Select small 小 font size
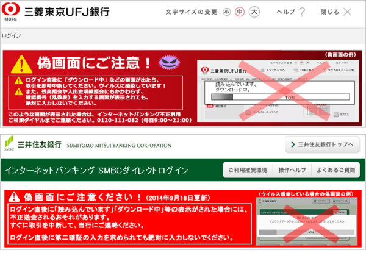Image resolution: width=366 pixels, height=253 pixels. point(226,12)
